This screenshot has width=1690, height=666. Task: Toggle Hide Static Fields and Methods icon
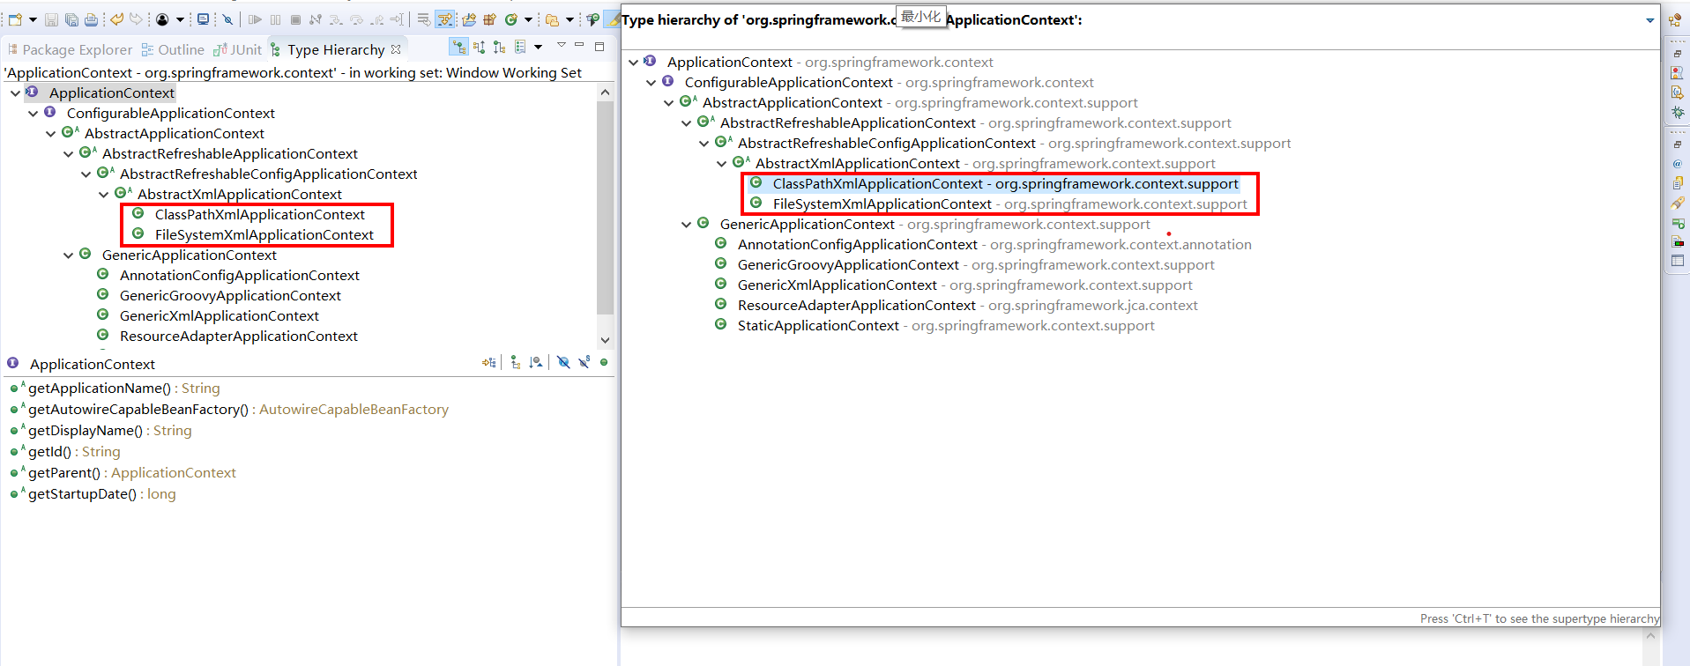point(584,362)
